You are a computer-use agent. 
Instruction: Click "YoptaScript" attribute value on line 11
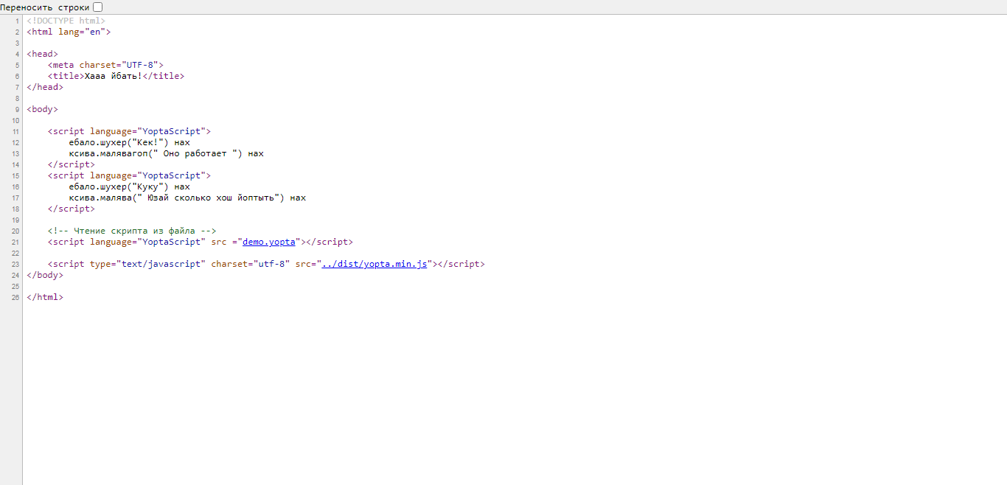point(172,131)
